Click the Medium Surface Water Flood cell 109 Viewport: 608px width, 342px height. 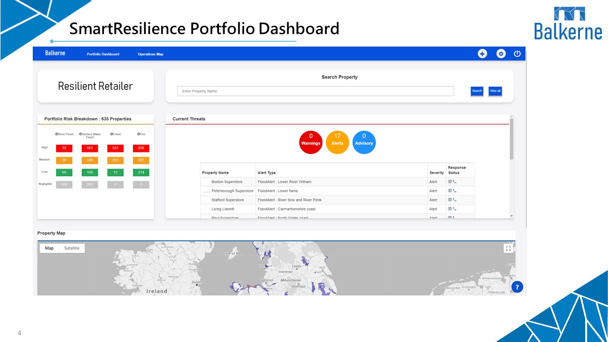[90, 161]
